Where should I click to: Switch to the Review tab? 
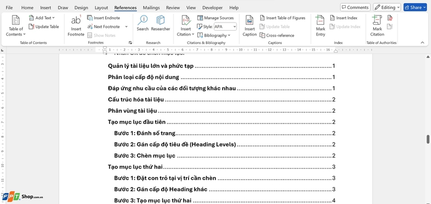point(173,8)
